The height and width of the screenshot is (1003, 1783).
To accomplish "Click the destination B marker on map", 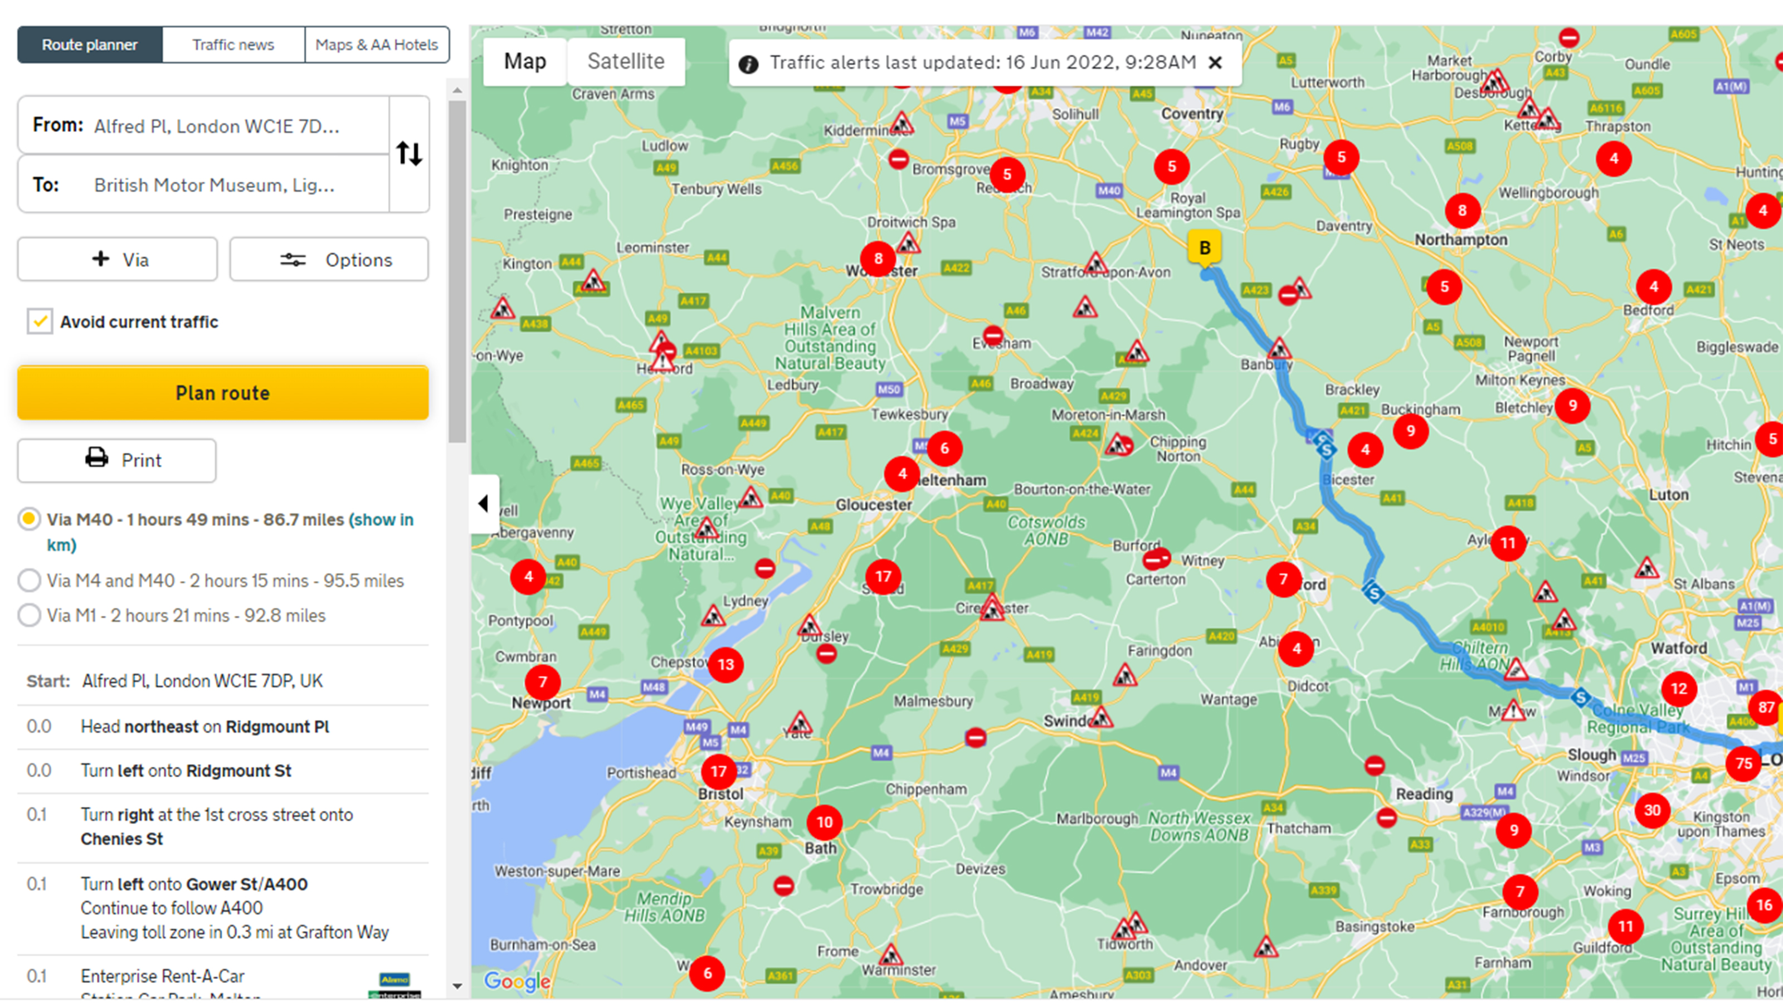I will pos(1204,249).
